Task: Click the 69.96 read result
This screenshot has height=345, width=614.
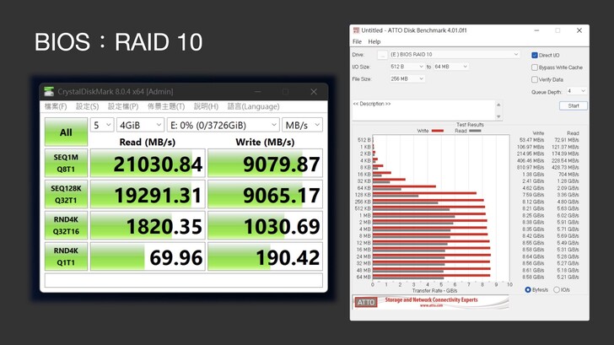Action: [x=148, y=256]
